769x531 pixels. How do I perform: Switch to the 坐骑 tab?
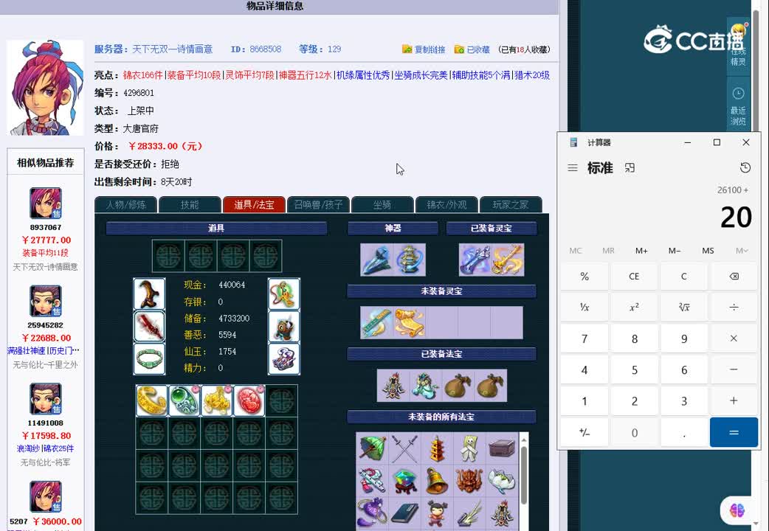pyautogui.click(x=382, y=205)
